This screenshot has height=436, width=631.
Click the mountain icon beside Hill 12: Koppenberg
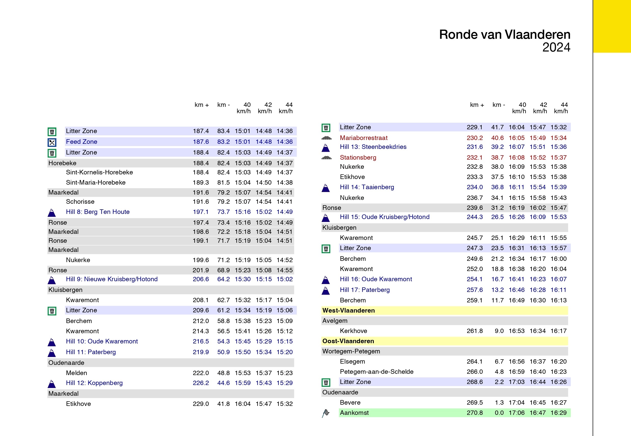(x=51, y=384)
